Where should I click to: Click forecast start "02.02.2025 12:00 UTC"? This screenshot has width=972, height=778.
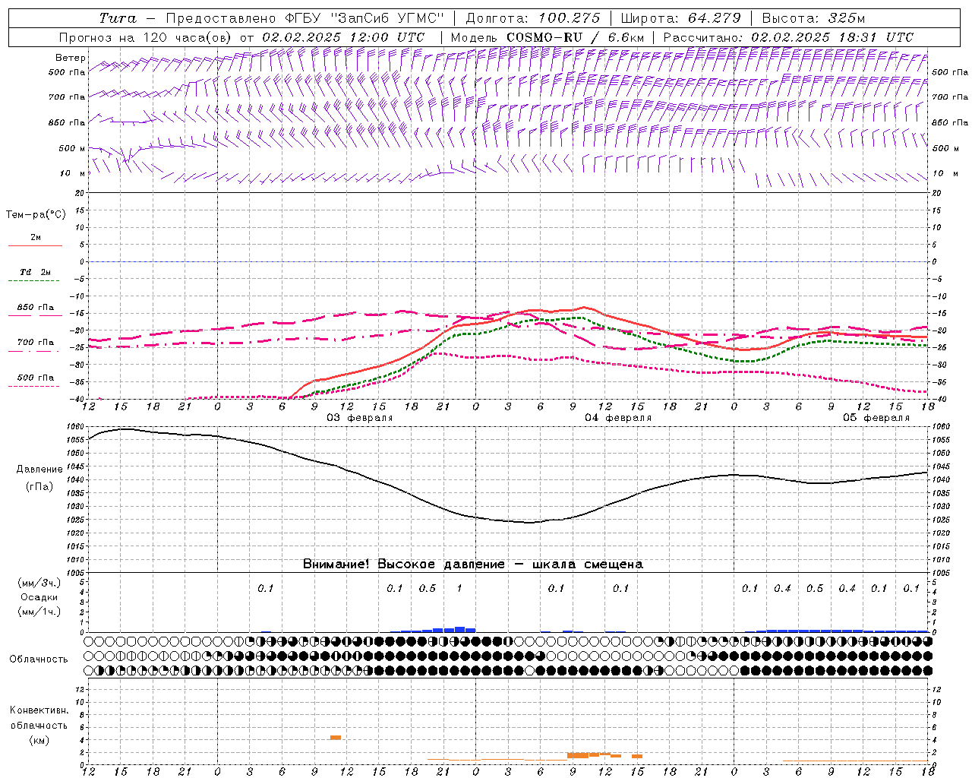pyautogui.click(x=343, y=37)
